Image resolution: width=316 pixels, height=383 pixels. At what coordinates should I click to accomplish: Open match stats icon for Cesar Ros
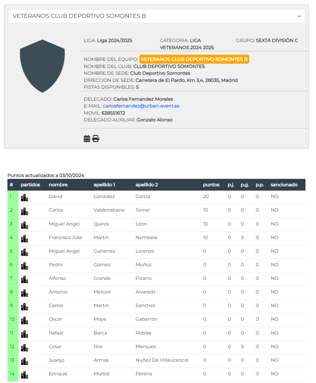click(24, 347)
